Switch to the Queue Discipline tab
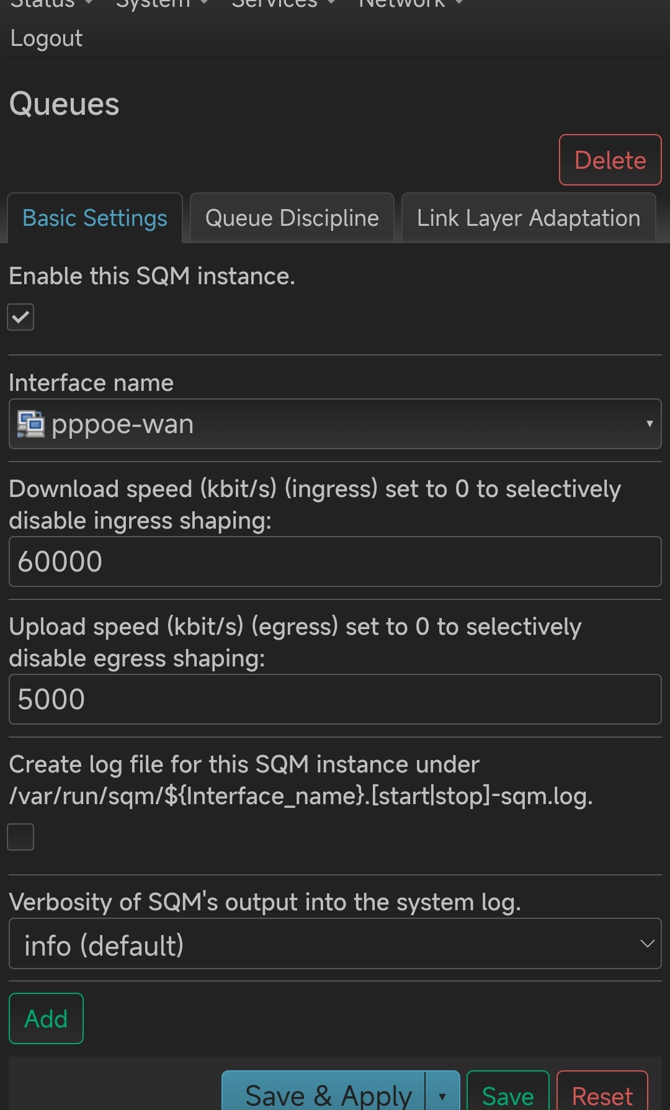The height and width of the screenshot is (1110, 670). pos(292,218)
